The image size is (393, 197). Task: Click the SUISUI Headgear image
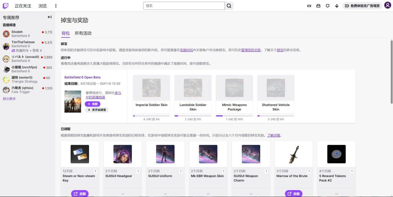click(122, 154)
